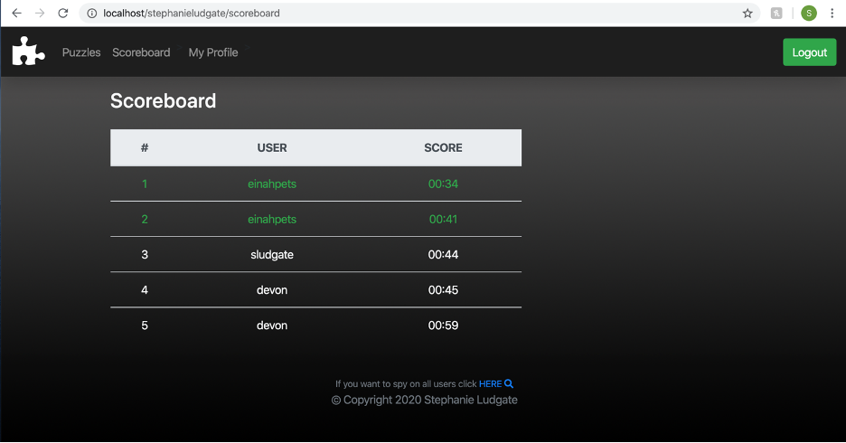Open the browser extension icon

[x=776, y=14]
